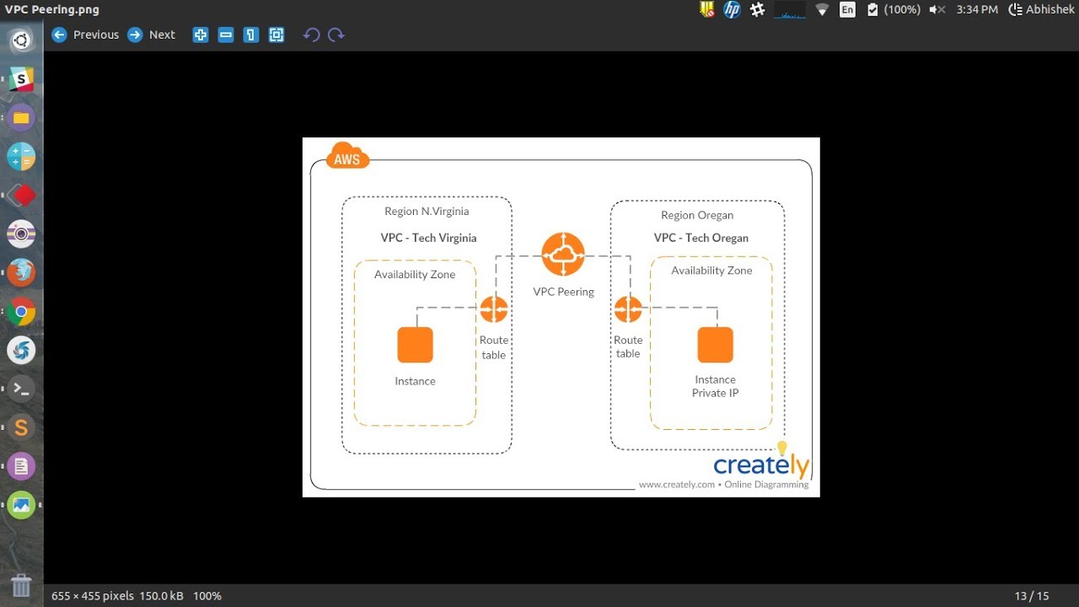This screenshot has height=607, width=1079.
Task: Open the muted sound volume menu
Action: (x=937, y=9)
